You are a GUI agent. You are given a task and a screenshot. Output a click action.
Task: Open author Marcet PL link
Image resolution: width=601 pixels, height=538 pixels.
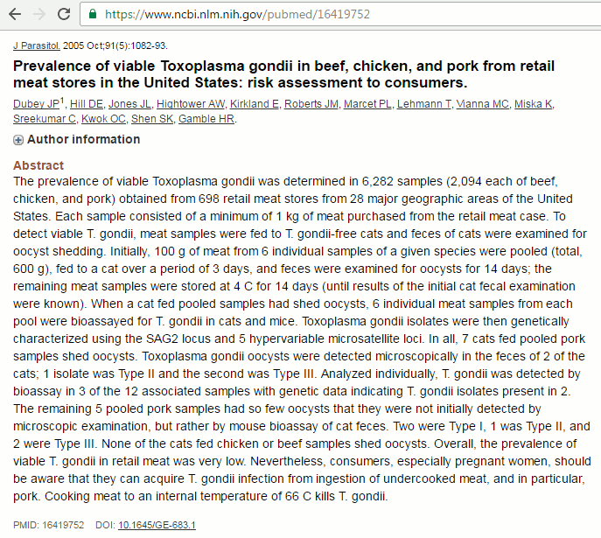click(367, 104)
